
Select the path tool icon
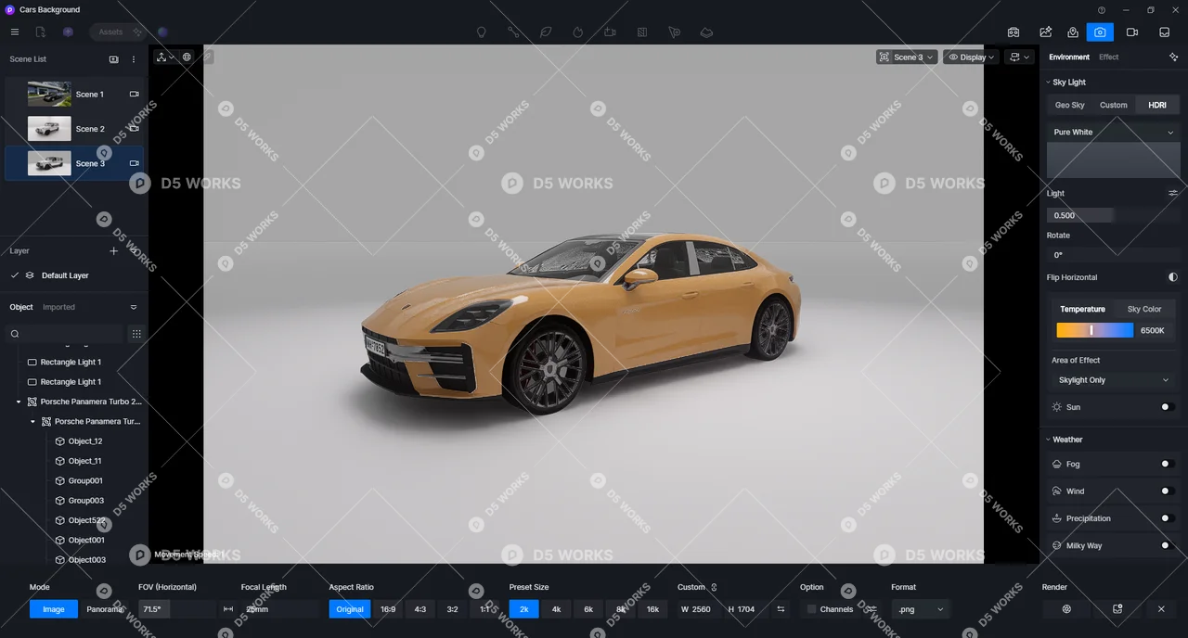[x=513, y=32]
